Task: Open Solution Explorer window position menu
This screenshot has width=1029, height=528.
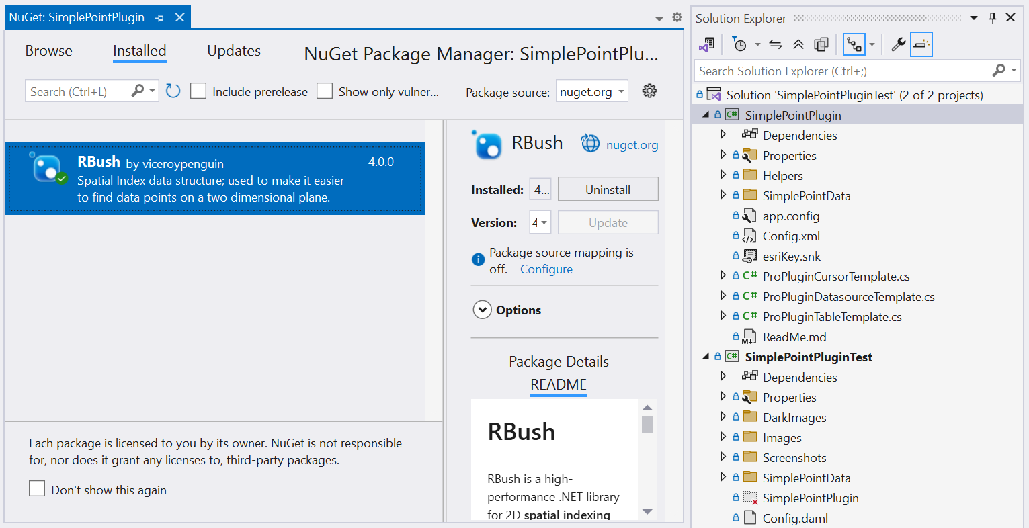Action: click(x=974, y=18)
